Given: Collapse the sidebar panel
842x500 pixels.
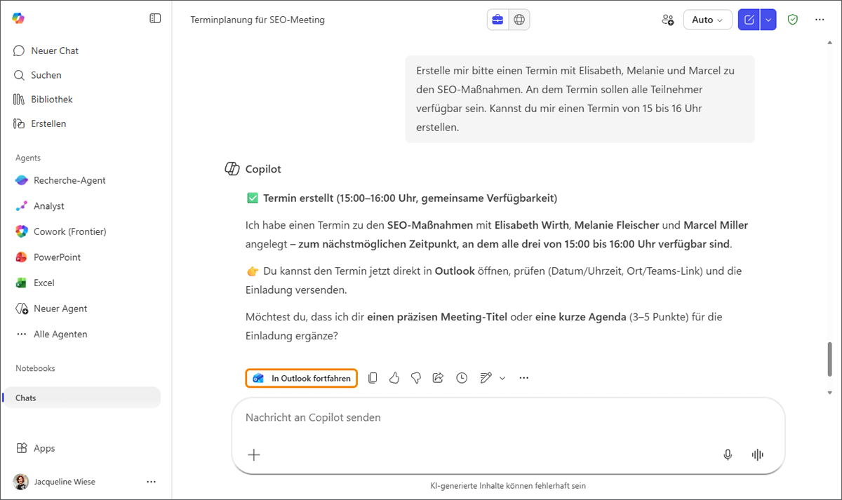Looking at the screenshot, I should pos(155,19).
